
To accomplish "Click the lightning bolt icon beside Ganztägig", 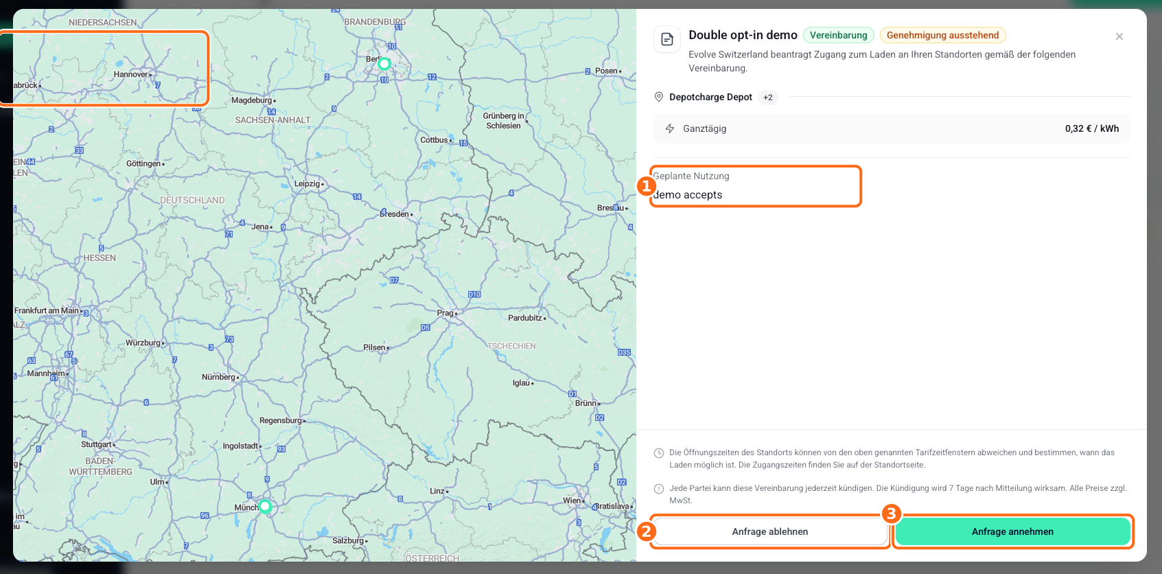I will 670,128.
